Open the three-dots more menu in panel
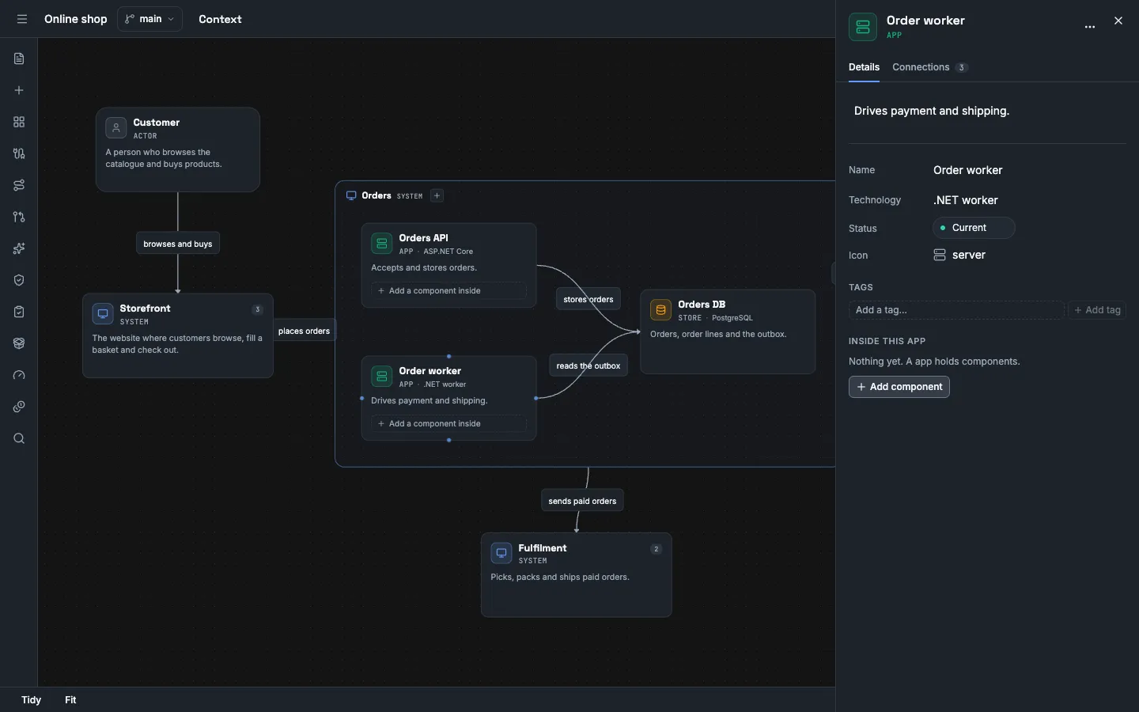The image size is (1139, 712). point(1090,26)
